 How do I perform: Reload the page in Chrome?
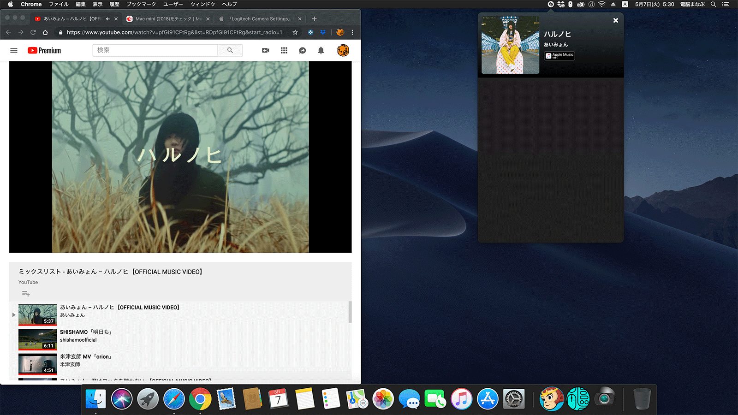(33, 32)
